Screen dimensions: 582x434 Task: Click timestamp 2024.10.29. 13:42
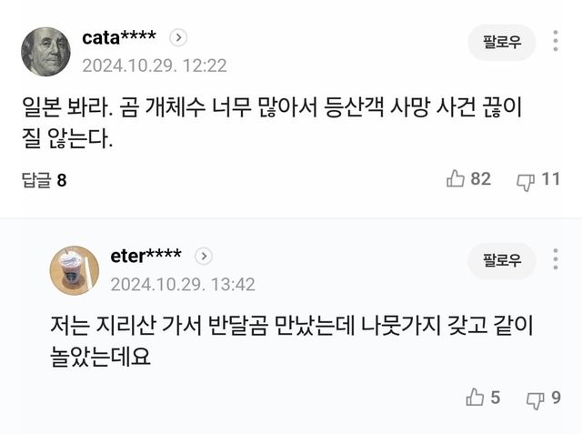tap(183, 284)
